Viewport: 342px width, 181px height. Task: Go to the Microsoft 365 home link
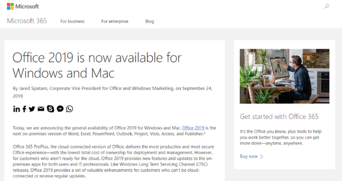coord(27,21)
